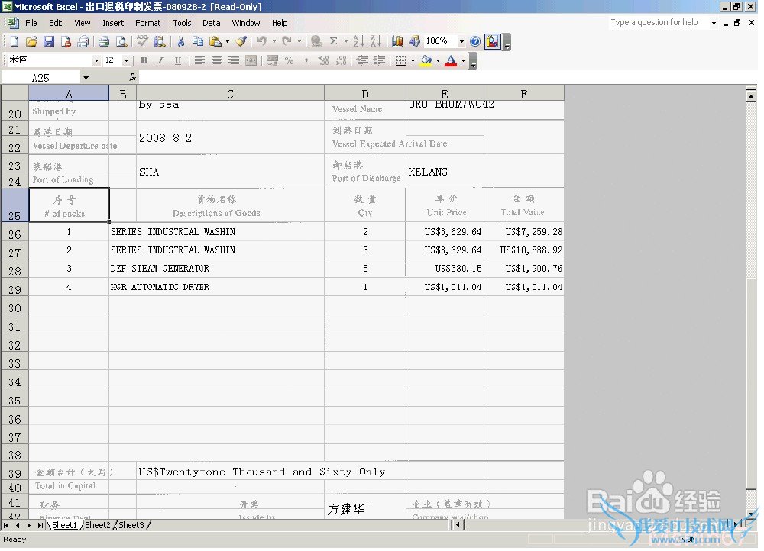
Task: Select the Sheet1 tab
Action: [x=64, y=525]
